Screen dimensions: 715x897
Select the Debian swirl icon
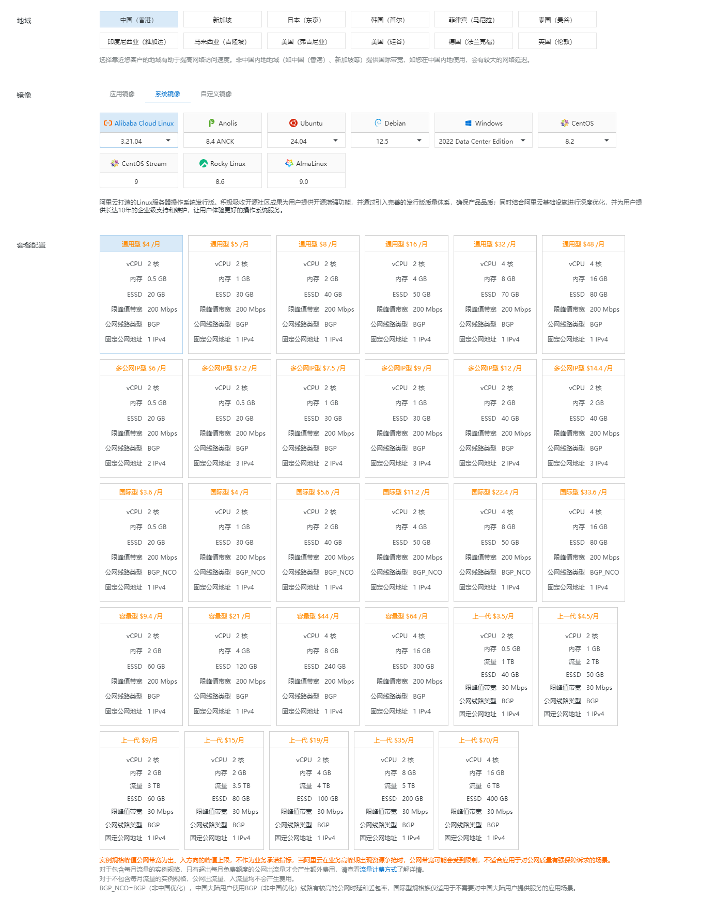(378, 123)
